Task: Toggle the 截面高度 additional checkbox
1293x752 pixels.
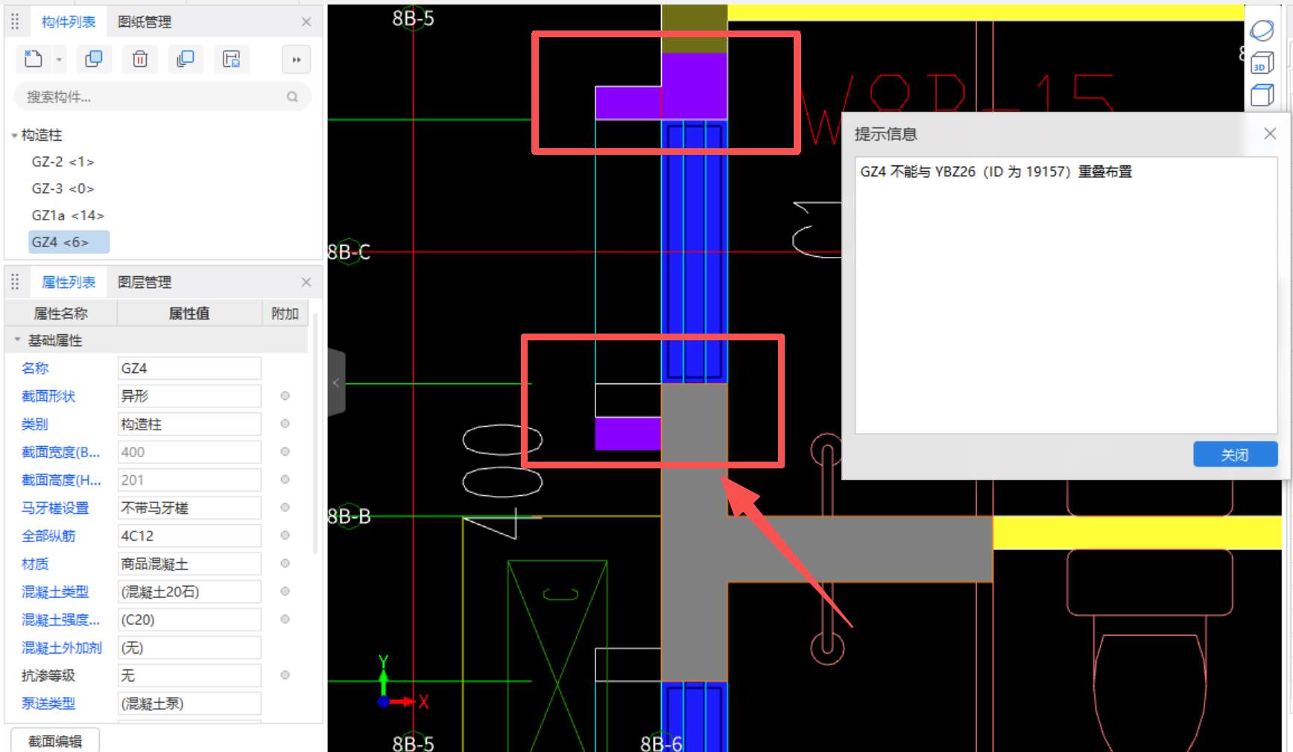Action: (285, 479)
